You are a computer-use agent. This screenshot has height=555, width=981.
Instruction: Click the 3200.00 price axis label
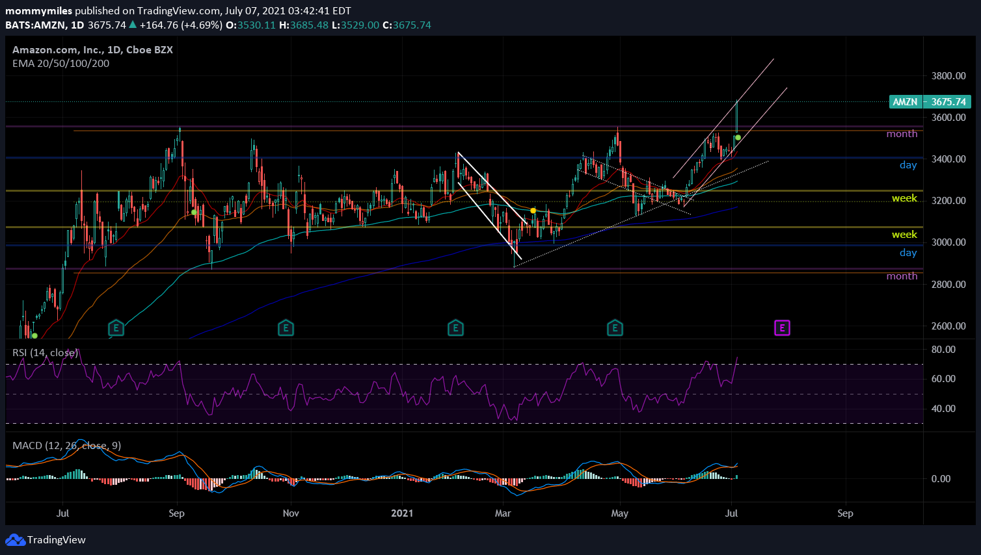pos(948,201)
